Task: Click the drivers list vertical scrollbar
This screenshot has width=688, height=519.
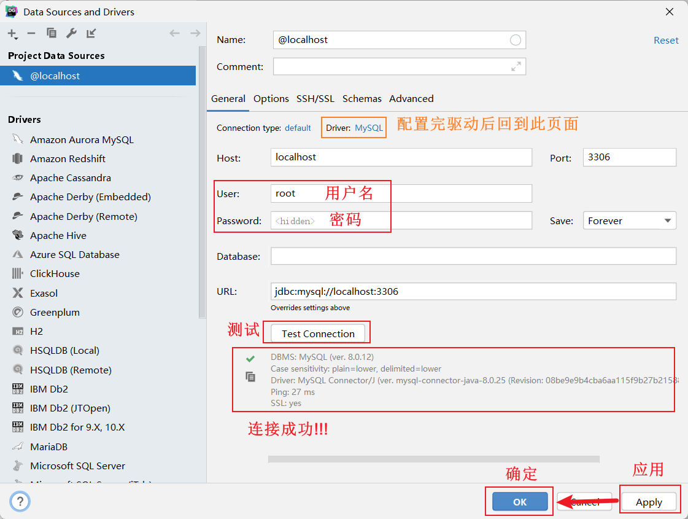Action: [202, 182]
